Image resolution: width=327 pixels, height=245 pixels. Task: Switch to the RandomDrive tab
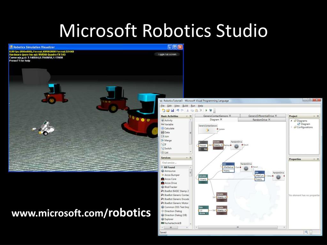pos(262,120)
